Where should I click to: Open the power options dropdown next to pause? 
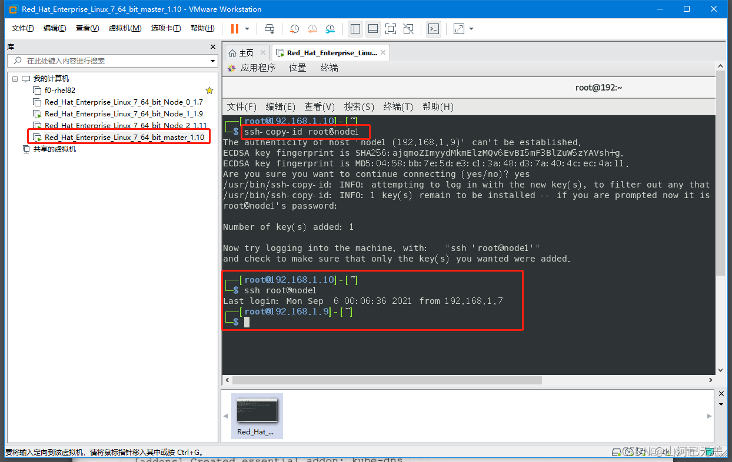pyautogui.click(x=247, y=29)
